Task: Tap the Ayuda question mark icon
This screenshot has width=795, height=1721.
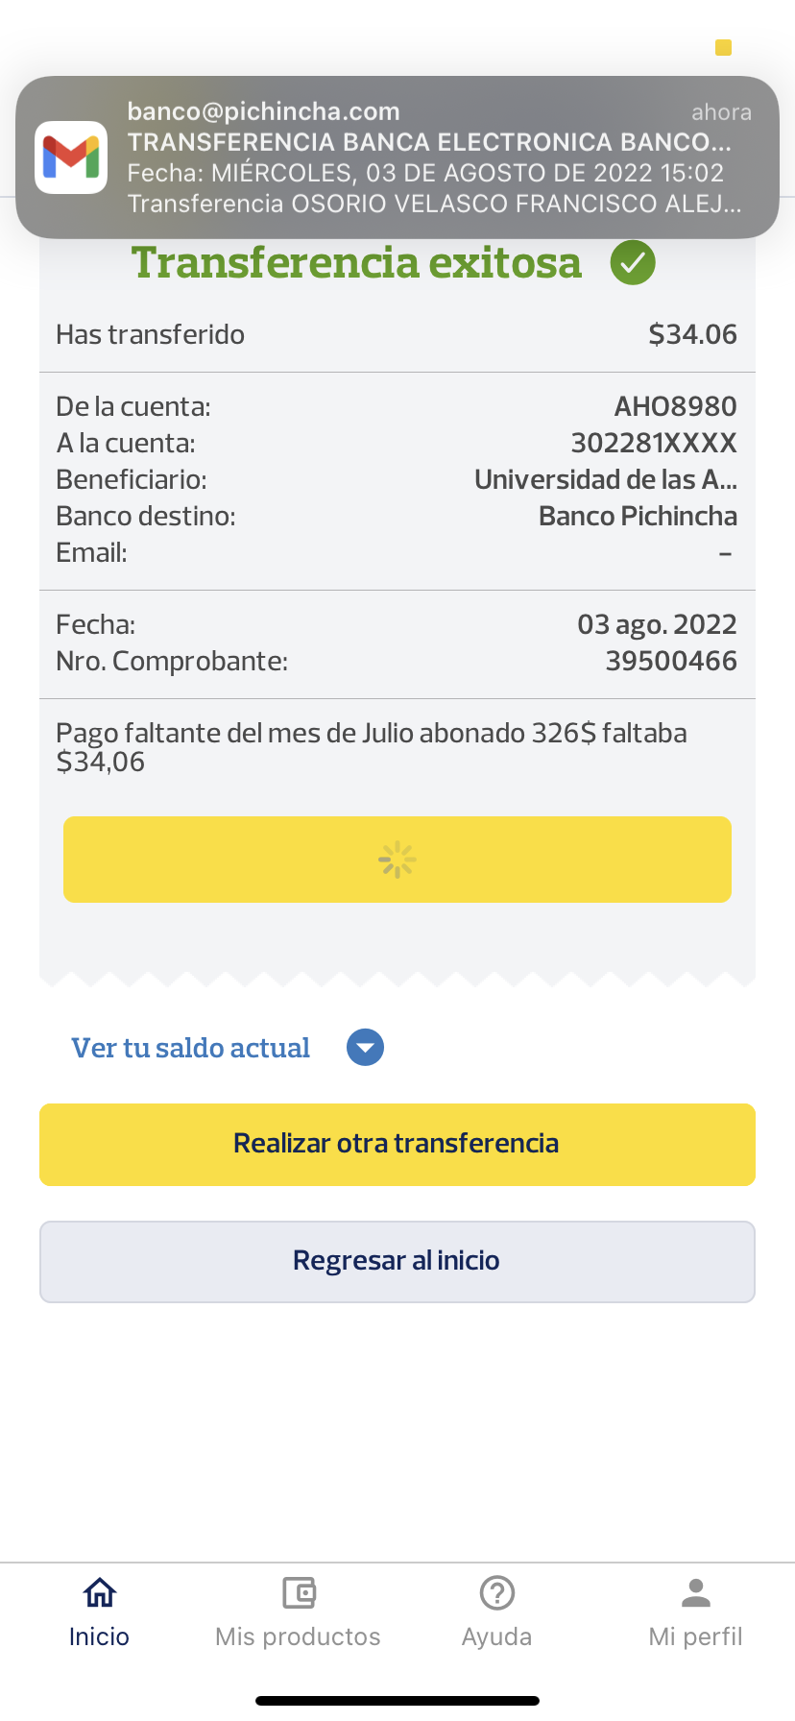Action: (x=496, y=1593)
